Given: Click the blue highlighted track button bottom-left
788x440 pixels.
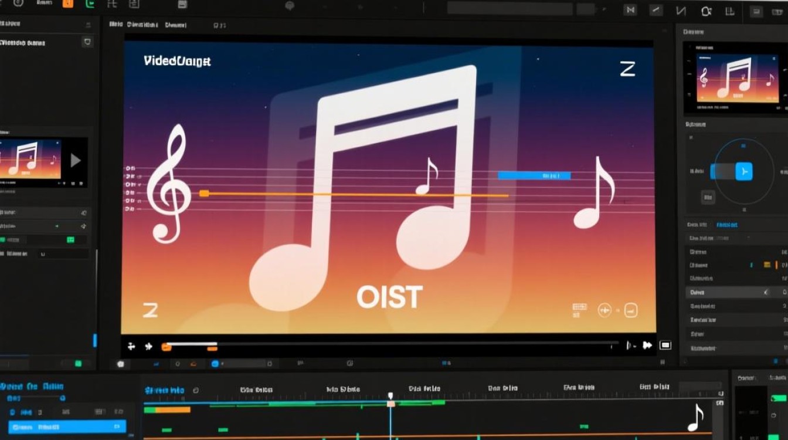Looking at the screenshot, I should point(67,427).
